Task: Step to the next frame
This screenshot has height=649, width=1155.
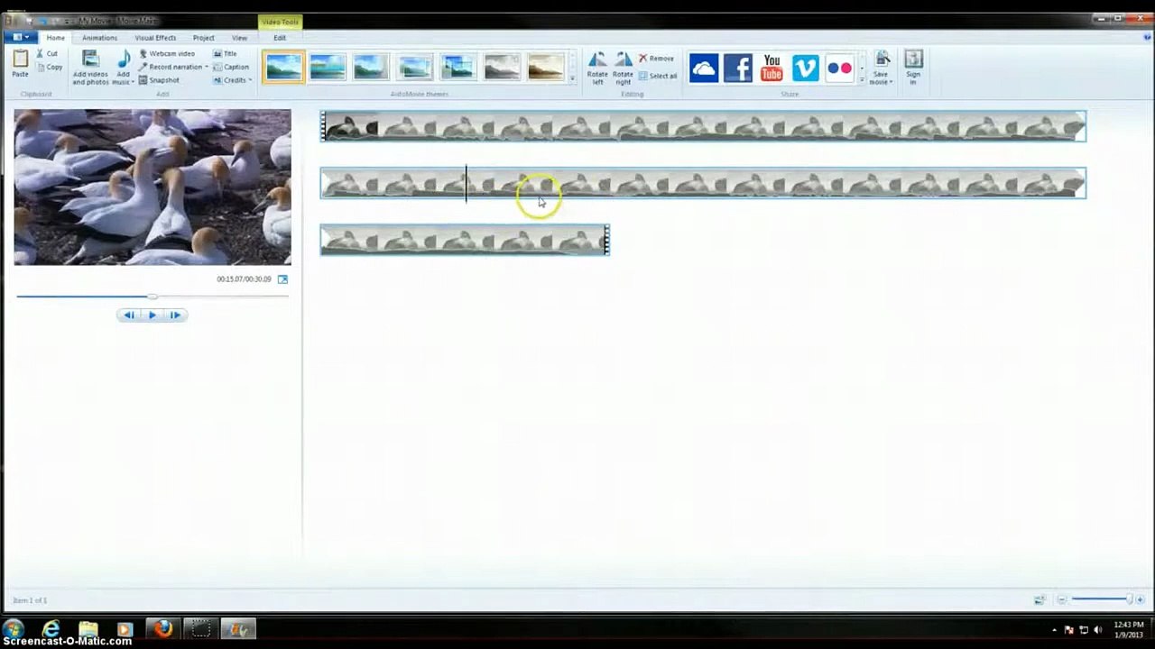Action: point(175,315)
